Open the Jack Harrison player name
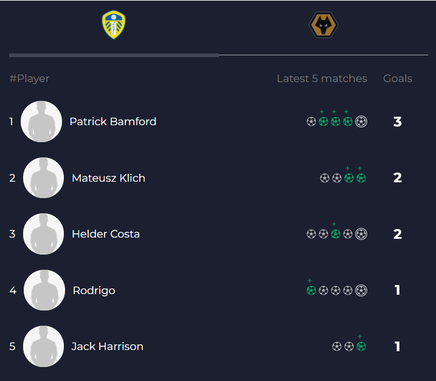436x381 pixels. pos(108,346)
